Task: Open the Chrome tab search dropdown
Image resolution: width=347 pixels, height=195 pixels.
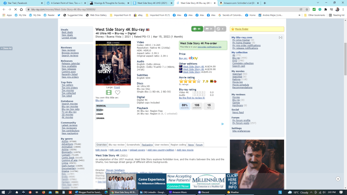Action: pos(317,3)
